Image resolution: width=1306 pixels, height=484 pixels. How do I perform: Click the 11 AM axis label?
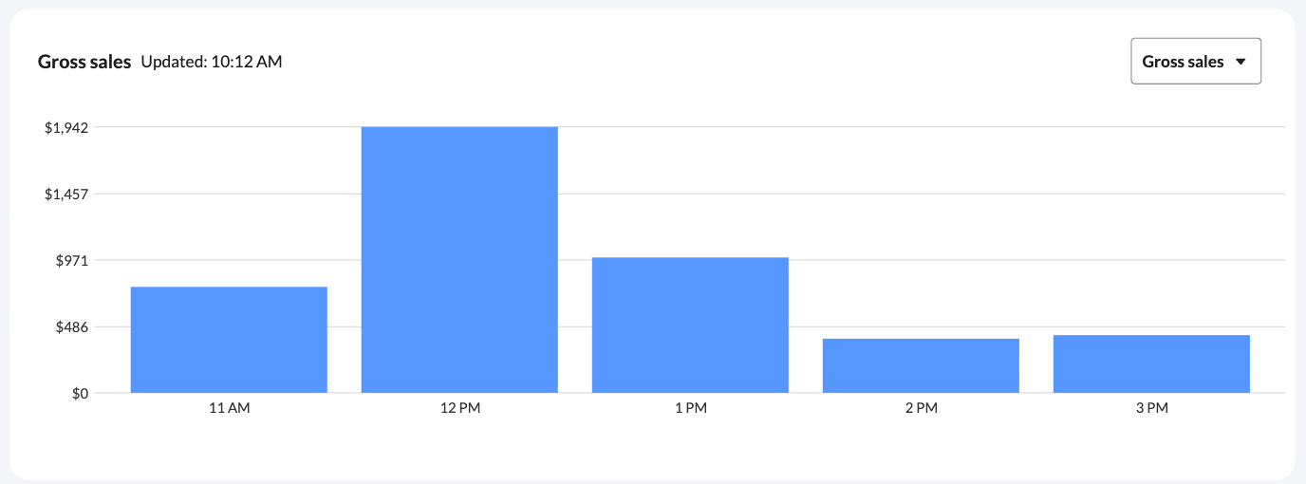point(229,409)
